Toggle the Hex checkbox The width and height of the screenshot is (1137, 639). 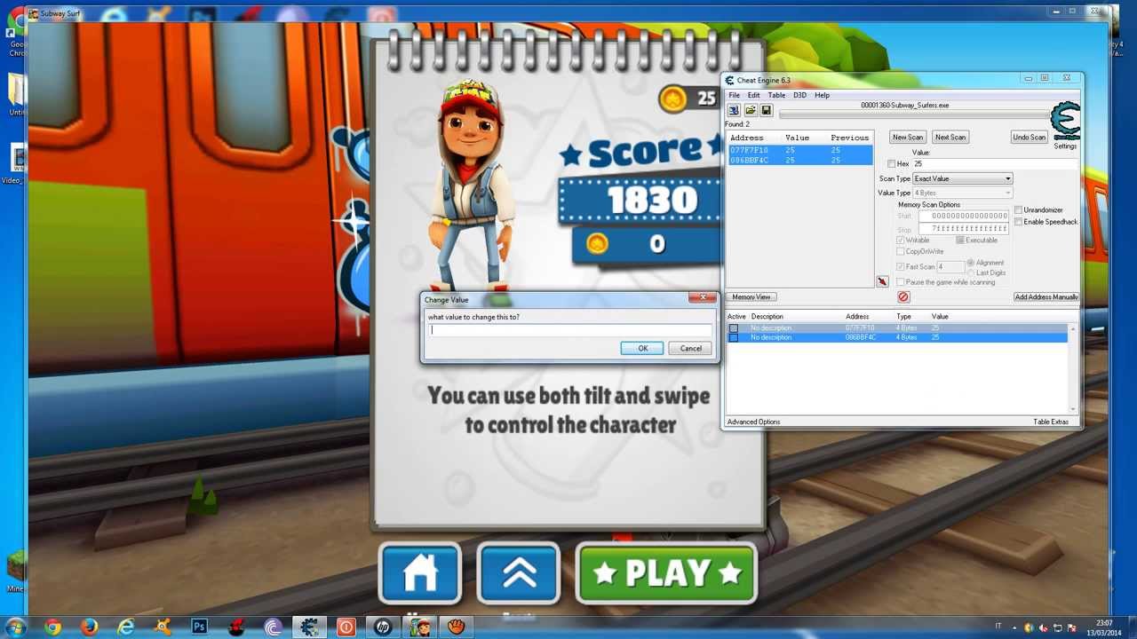(x=892, y=164)
